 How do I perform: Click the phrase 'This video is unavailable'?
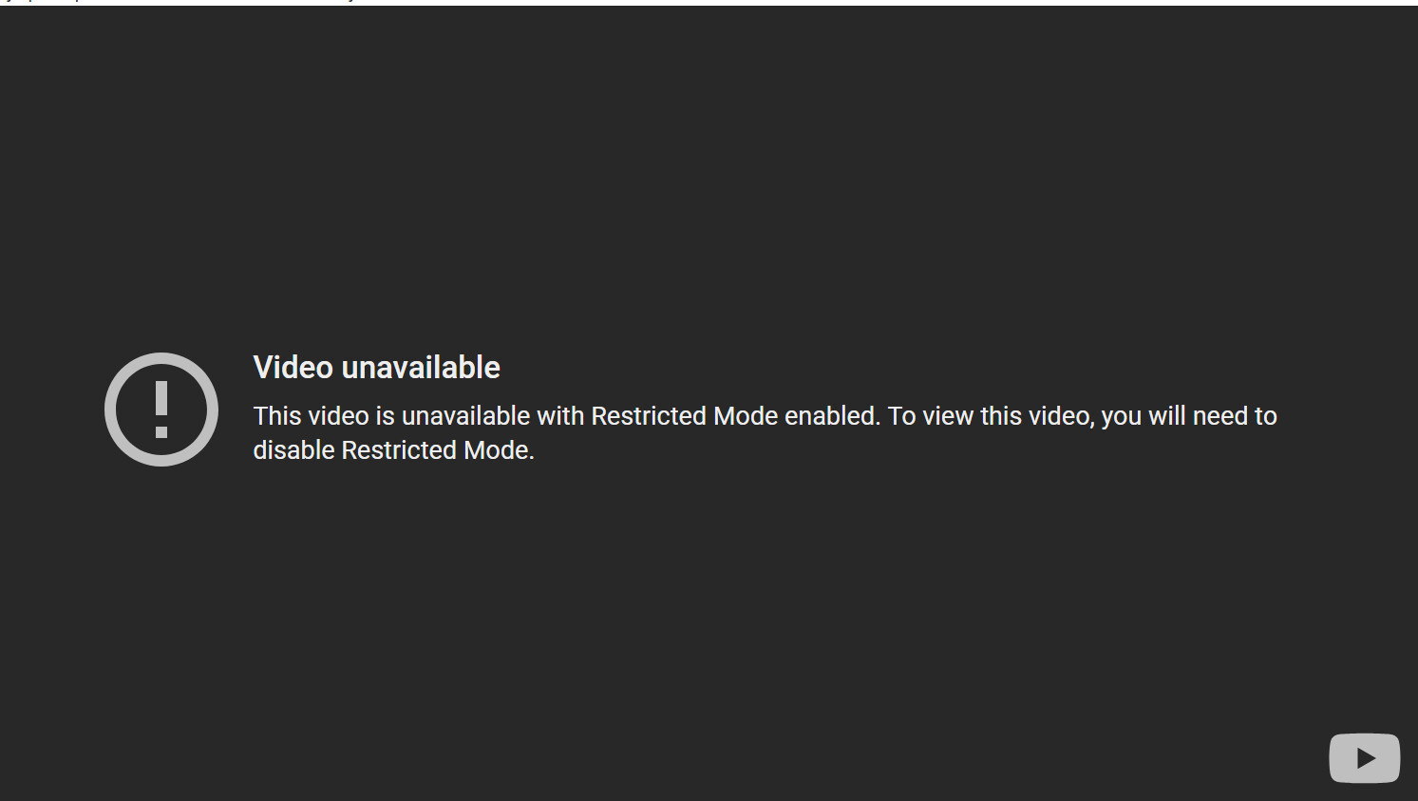(391, 416)
